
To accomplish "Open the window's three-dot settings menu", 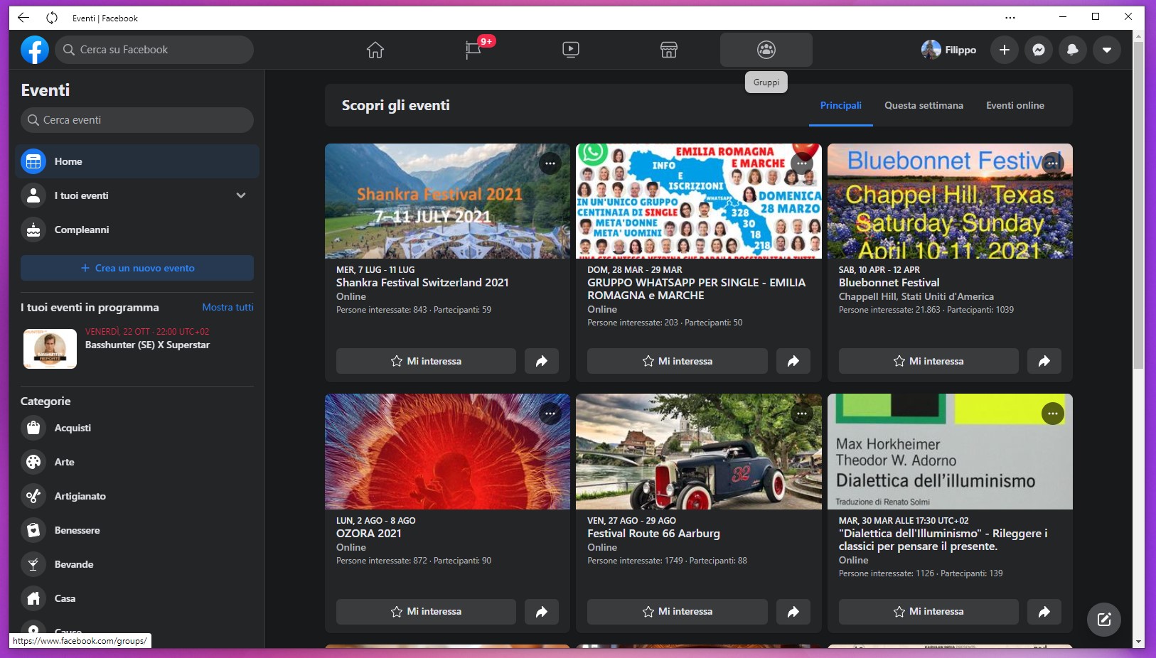I will click(1010, 18).
